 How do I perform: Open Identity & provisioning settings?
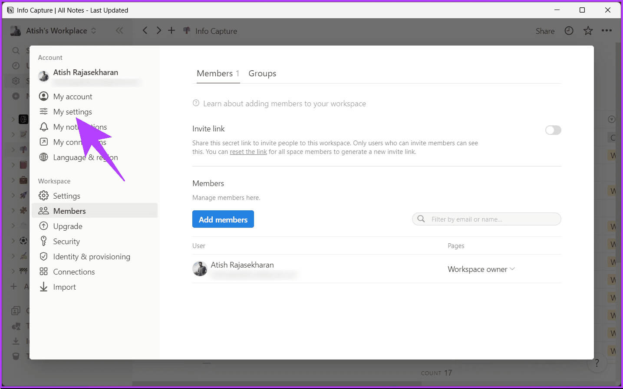coord(91,257)
